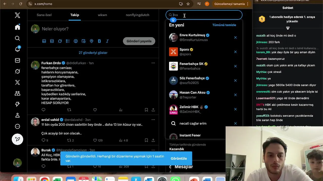This screenshot has height=181, width=323.
Task: Show 27 gönderiyi göster new posts
Action: pyautogui.click(x=93, y=53)
